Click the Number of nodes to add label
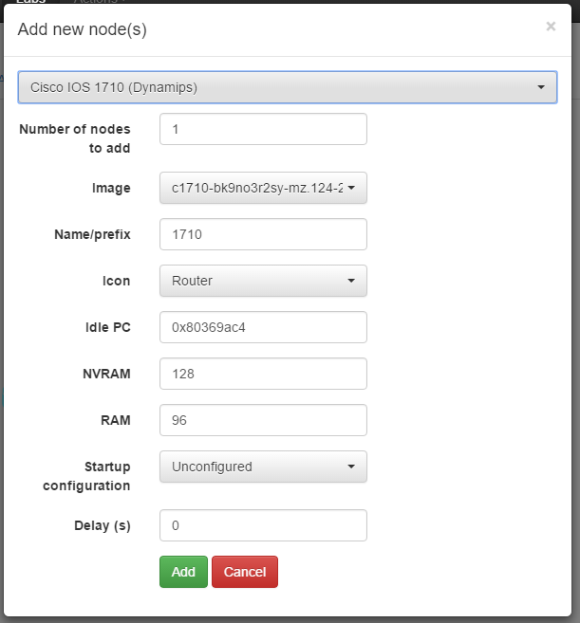Viewport: 580px width, 623px height. tap(75, 138)
